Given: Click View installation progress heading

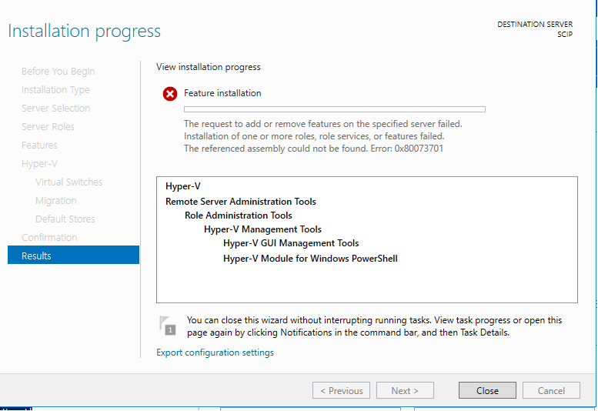Looking at the screenshot, I should (x=209, y=67).
